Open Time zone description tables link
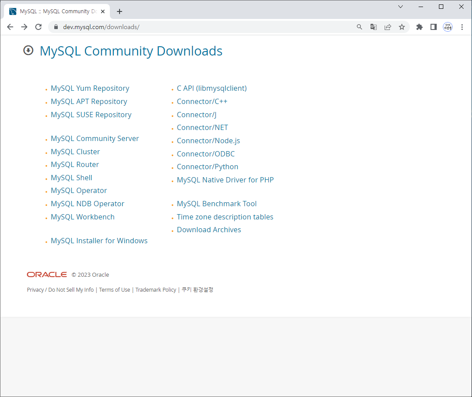 click(225, 217)
